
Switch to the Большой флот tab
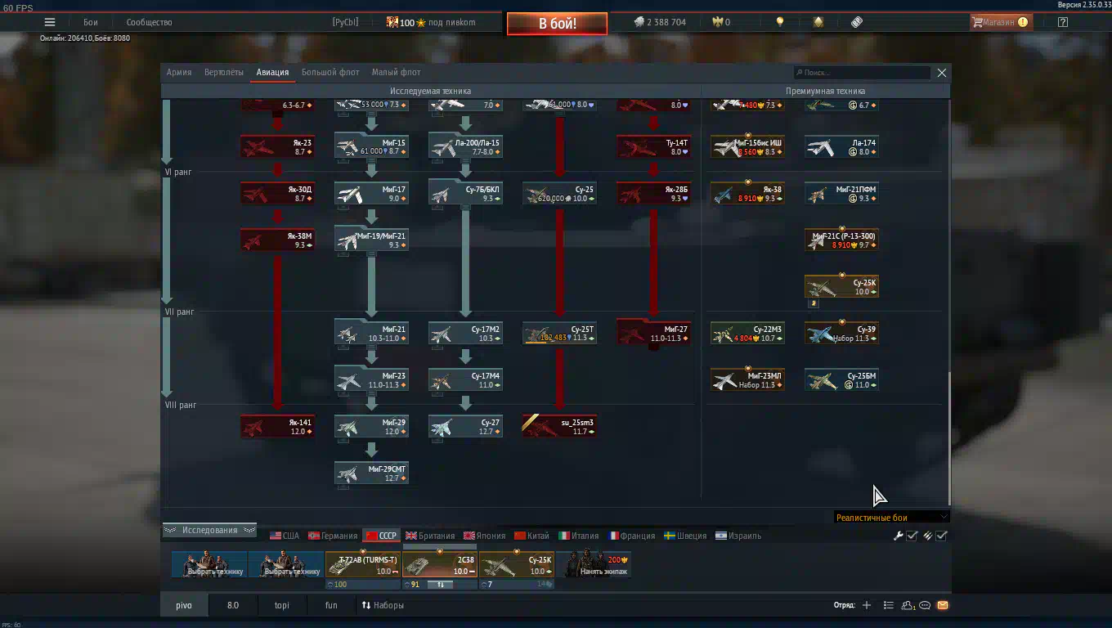point(330,72)
